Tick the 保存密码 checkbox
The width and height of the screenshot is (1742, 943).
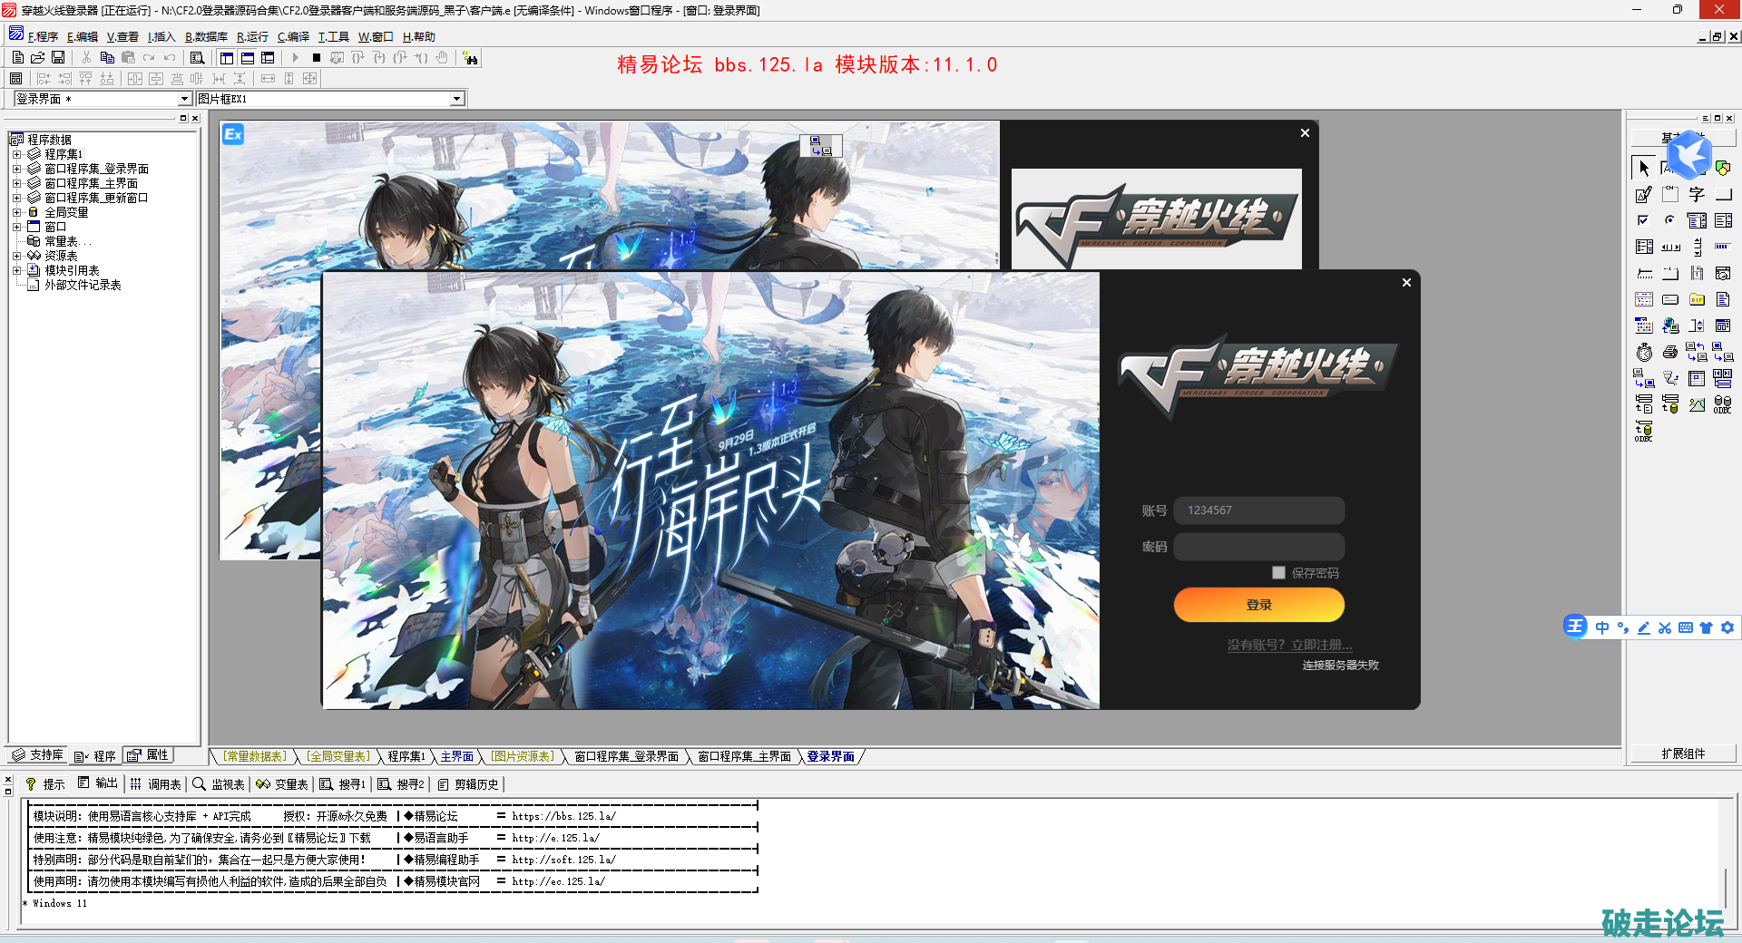tap(1278, 572)
